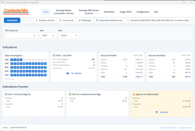The height and width of the screenshot is (131, 195).
Task: Select the O (Octubre) square in the 2024 row
Action: [39, 67]
